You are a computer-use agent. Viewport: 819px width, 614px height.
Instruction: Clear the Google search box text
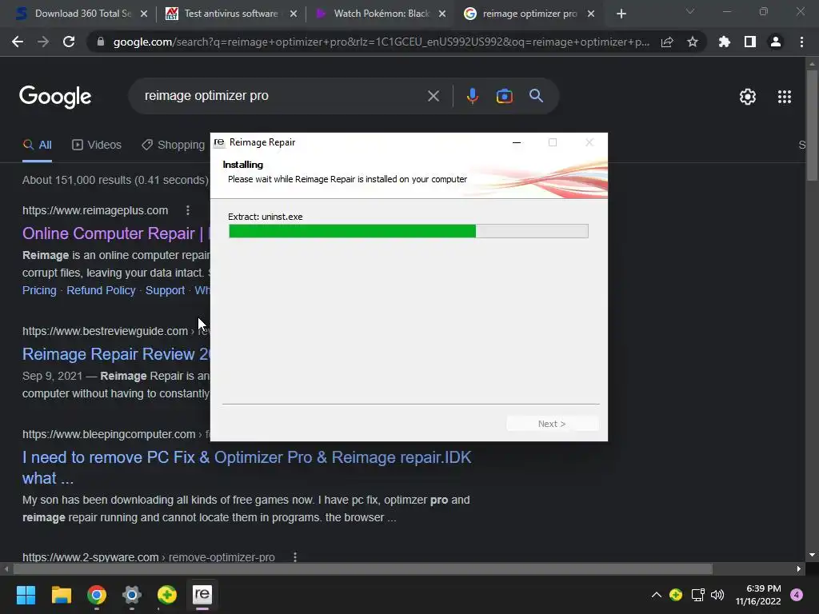tap(433, 96)
